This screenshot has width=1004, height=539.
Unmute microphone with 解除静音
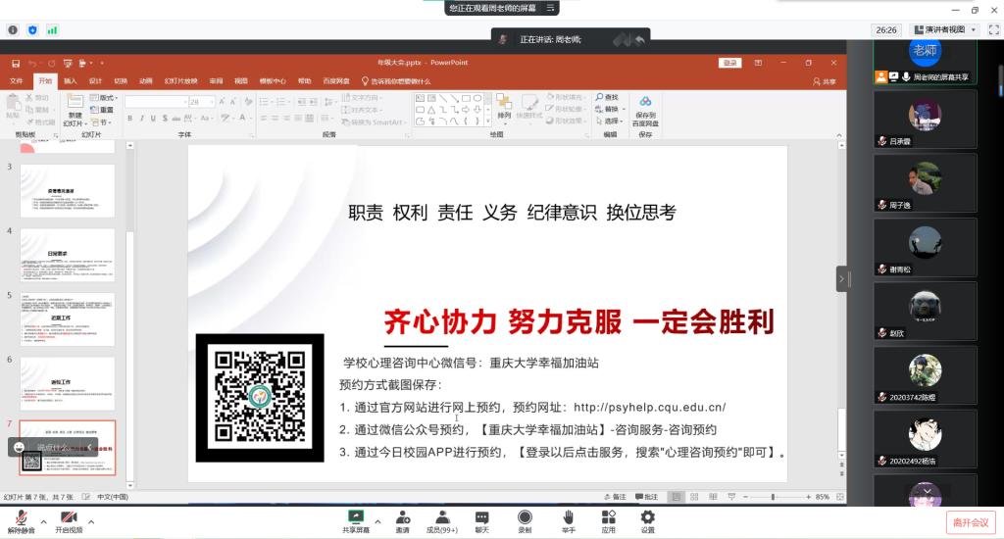20,519
